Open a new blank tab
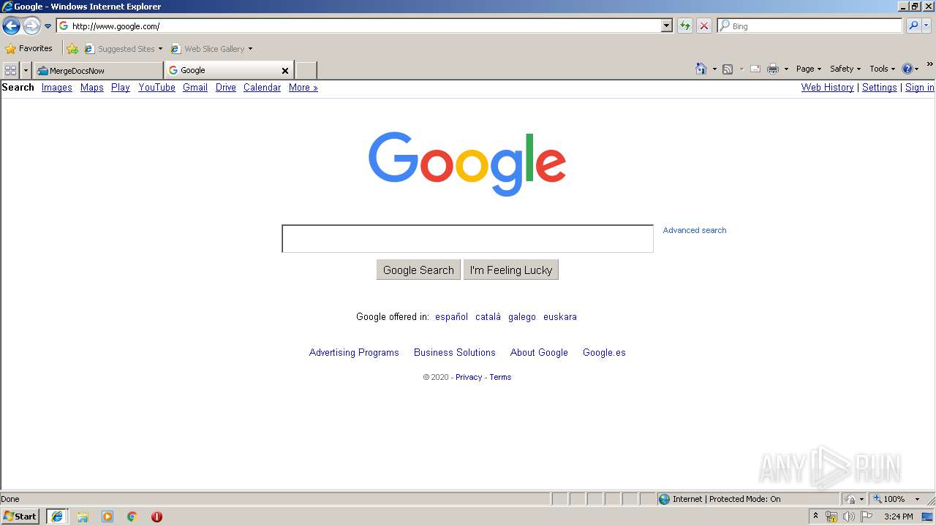This screenshot has height=526, width=936. (x=306, y=70)
